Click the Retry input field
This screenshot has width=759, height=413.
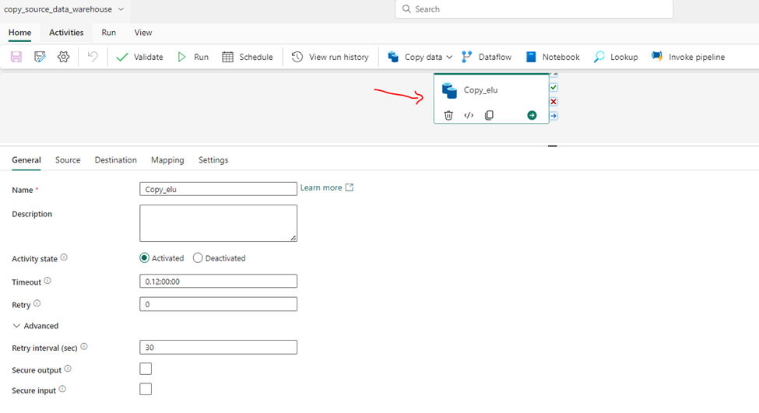(218, 304)
